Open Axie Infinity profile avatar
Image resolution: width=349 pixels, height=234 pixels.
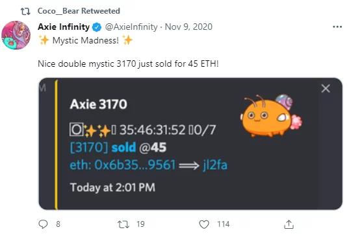point(16,35)
